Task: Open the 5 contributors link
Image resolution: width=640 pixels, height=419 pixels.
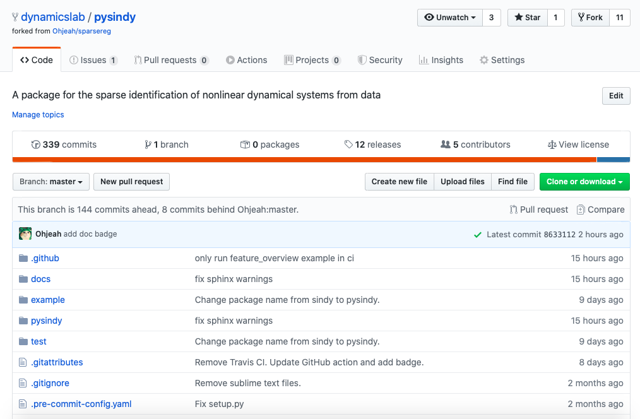Action: tap(475, 145)
